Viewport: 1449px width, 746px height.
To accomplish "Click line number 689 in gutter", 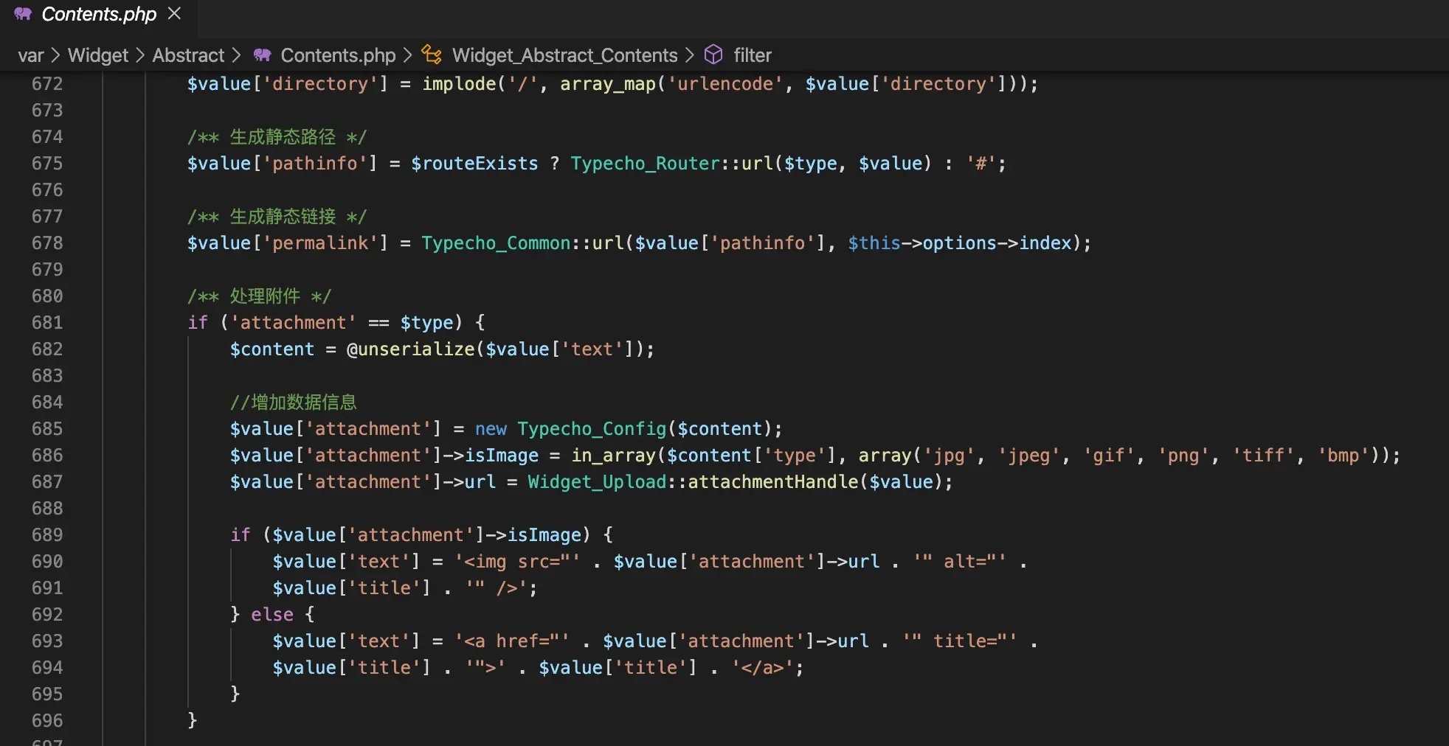I will pos(47,535).
